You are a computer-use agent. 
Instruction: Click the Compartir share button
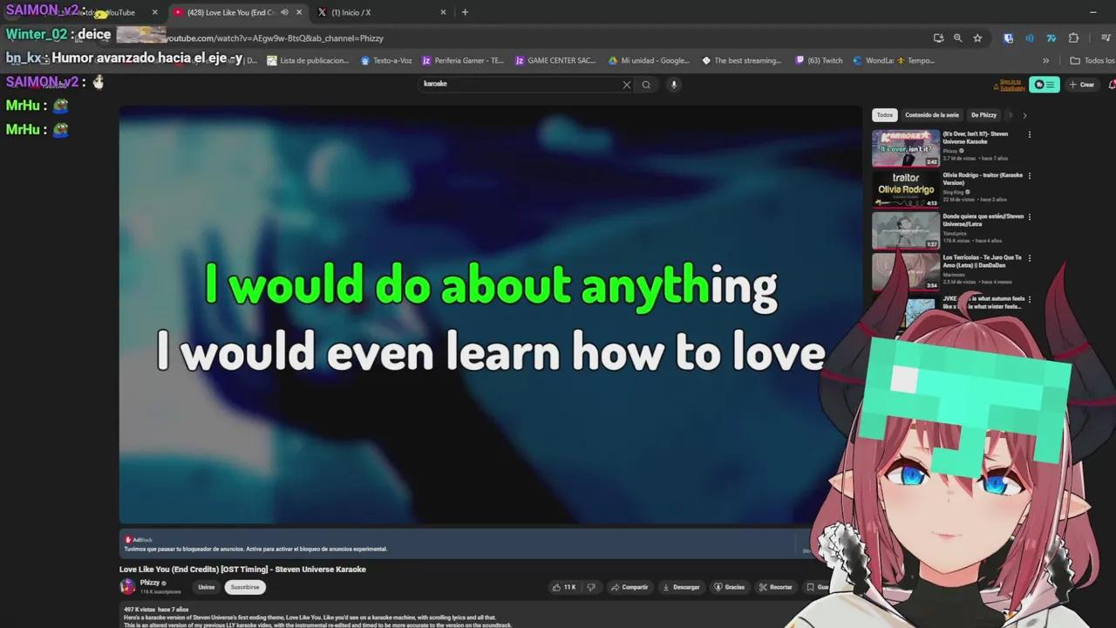pos(629,587)
